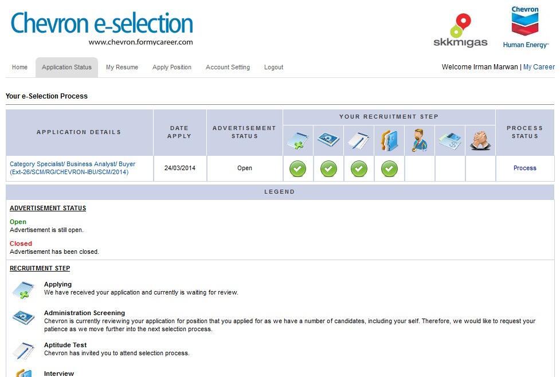Image resolution: width=560 pixels, height=377 pixels.
Task: Click the red Closed legend label
Action: (x=21, y=244)
